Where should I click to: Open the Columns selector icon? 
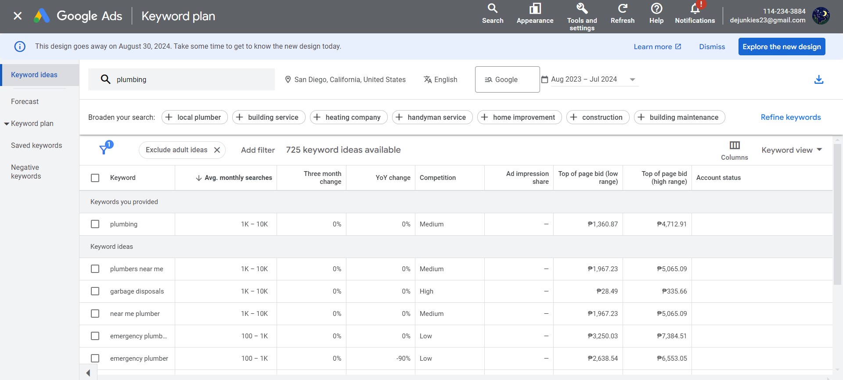[734, 146]
